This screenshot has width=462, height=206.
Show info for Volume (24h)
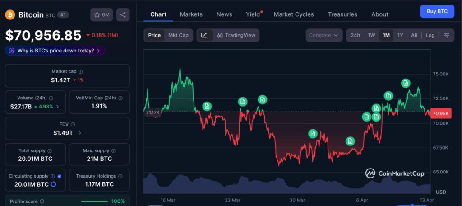click(x=51, y=98)
